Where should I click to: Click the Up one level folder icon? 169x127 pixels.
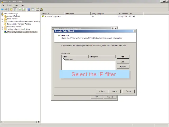[11, 9]
